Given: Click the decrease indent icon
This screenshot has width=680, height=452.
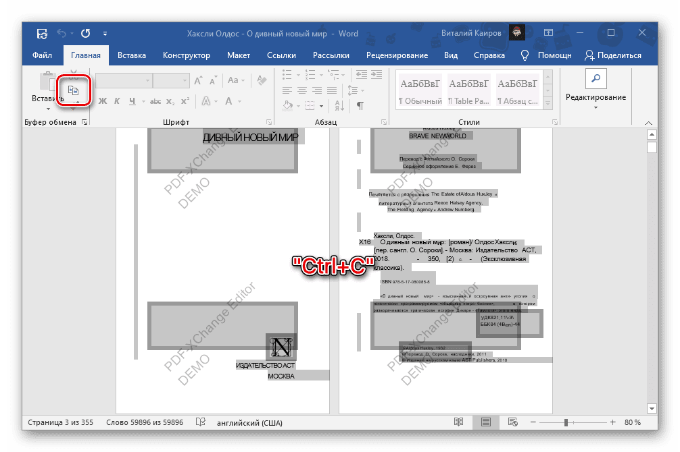Looking at the screenshot, I should click(x=361, y=74).
